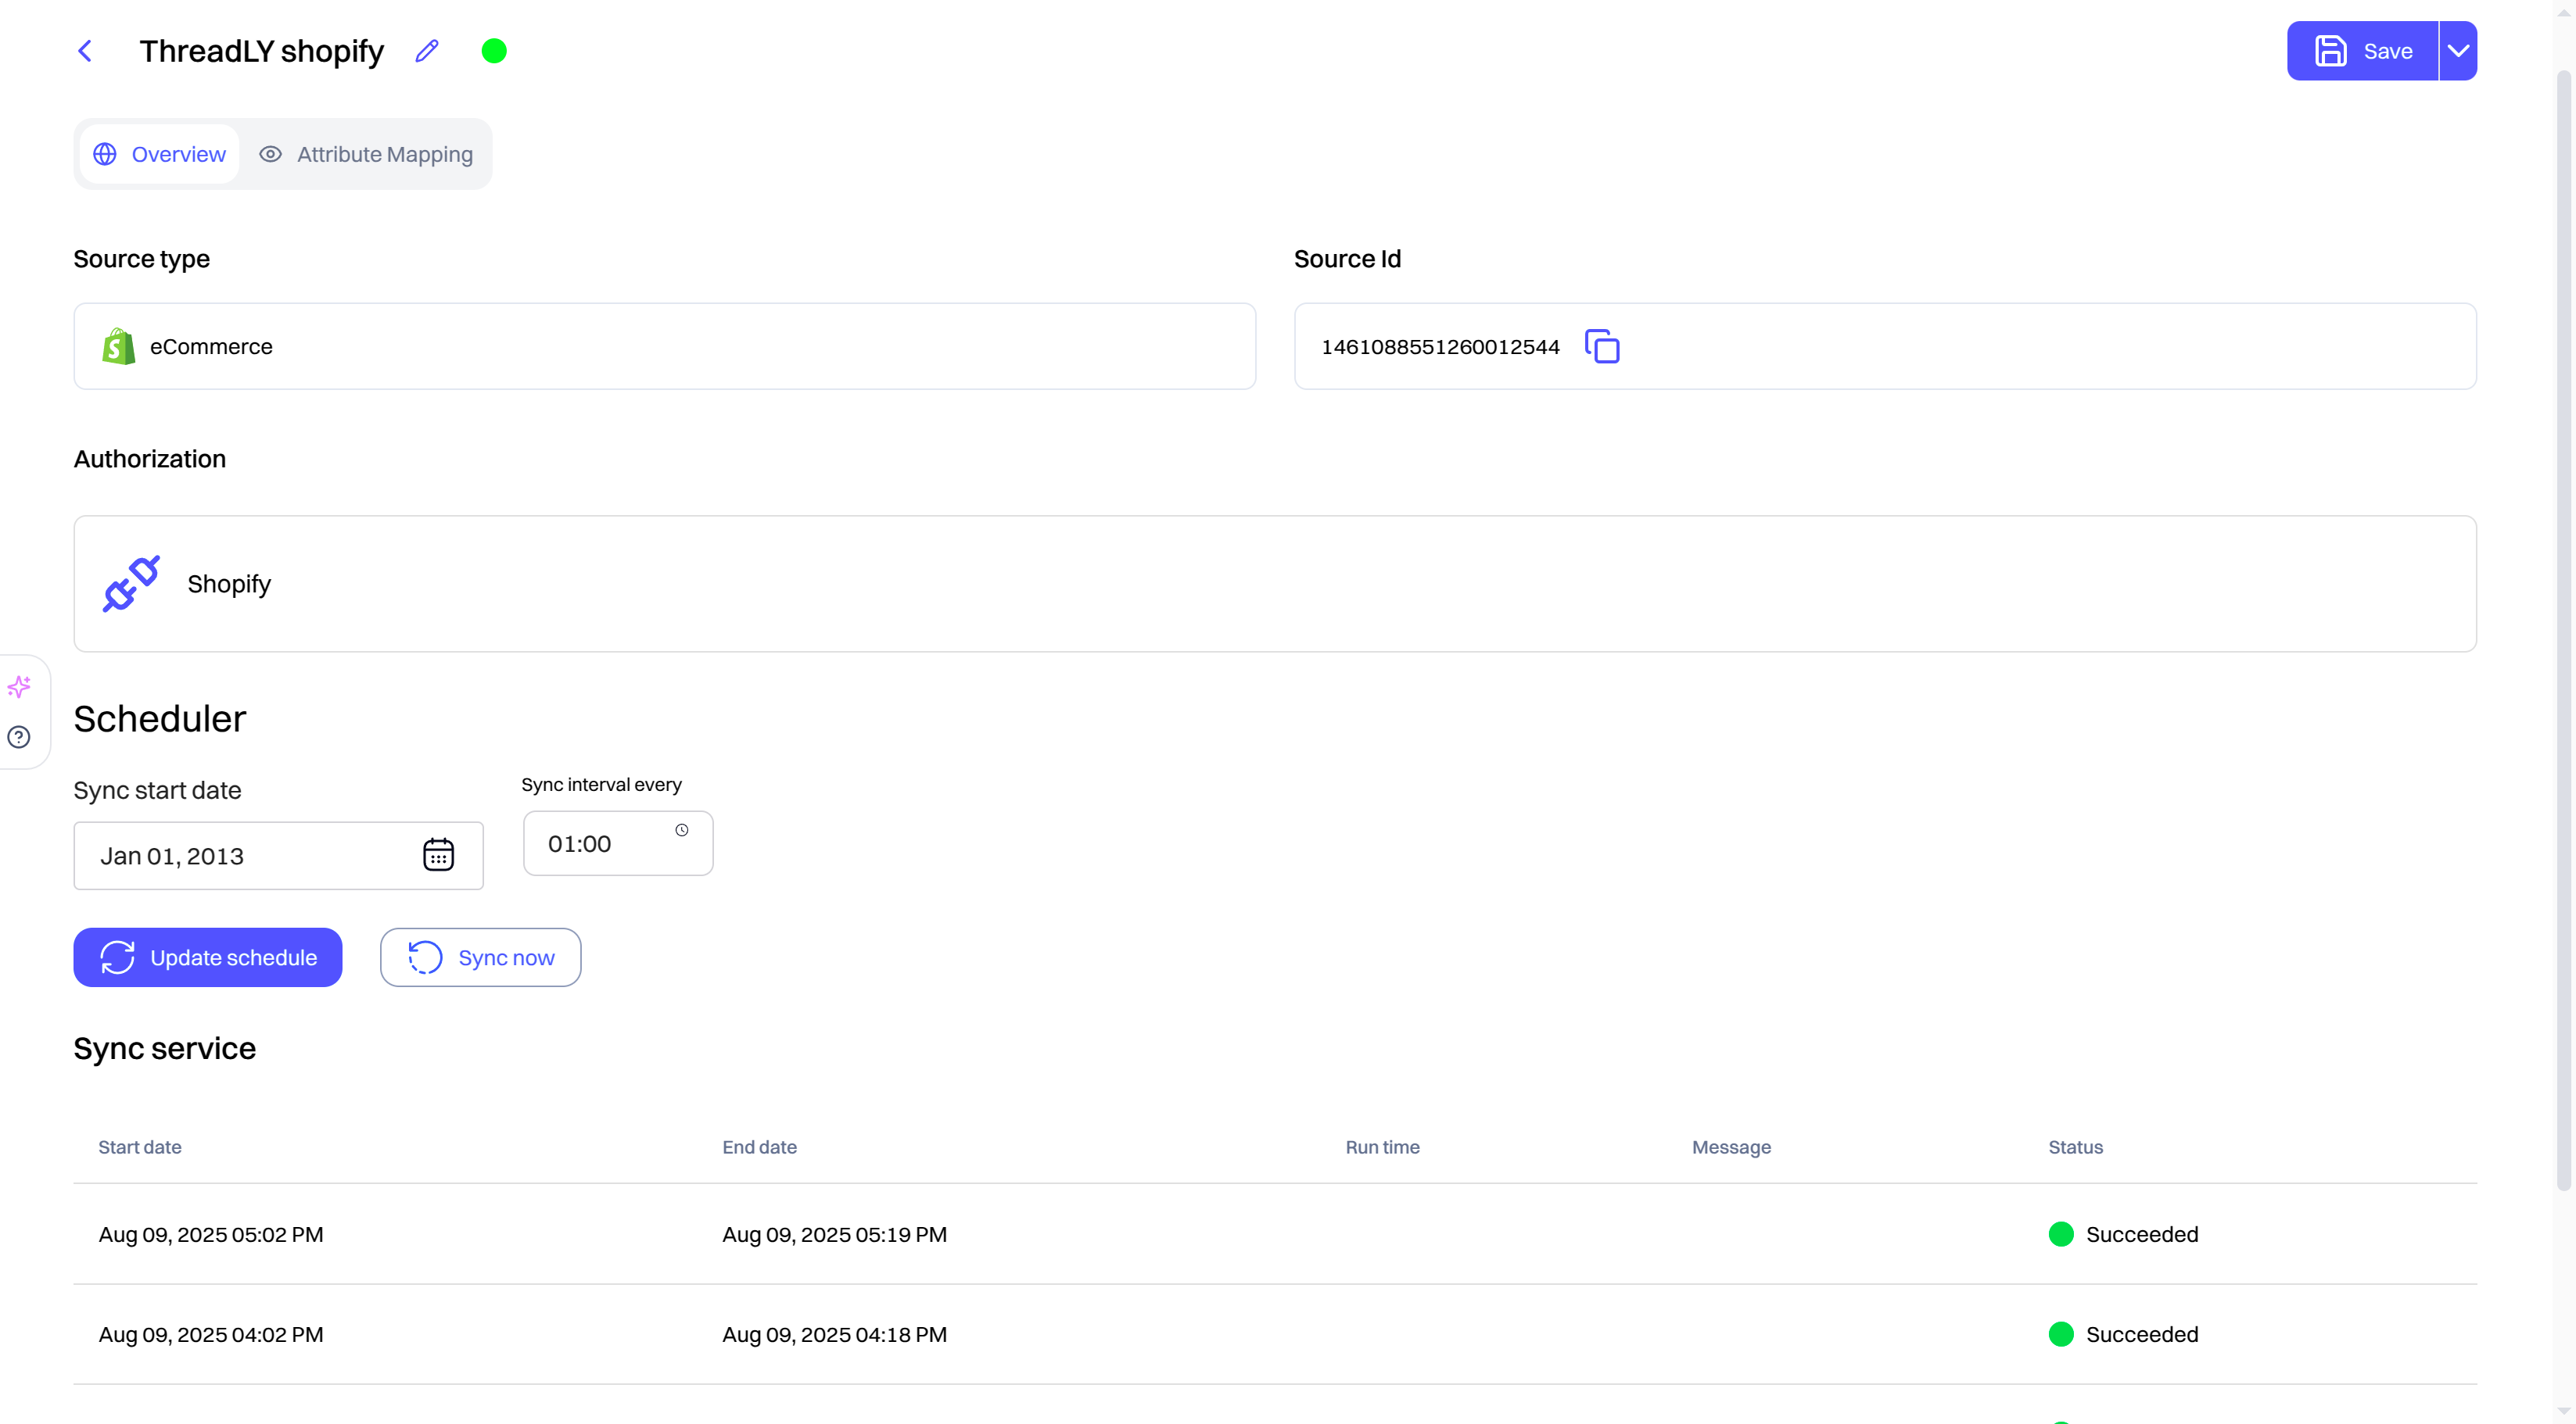The width and height of the screenshot is (2576, 1424).
Task: Click the plug connection icon next to Shopify
Action: click(131, 584)
